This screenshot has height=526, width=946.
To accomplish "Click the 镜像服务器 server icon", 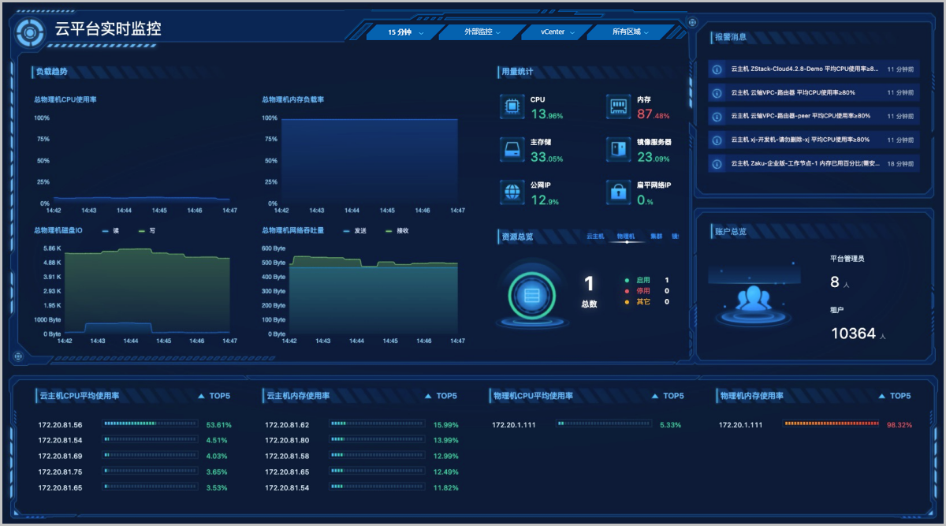I will (619, 149).
